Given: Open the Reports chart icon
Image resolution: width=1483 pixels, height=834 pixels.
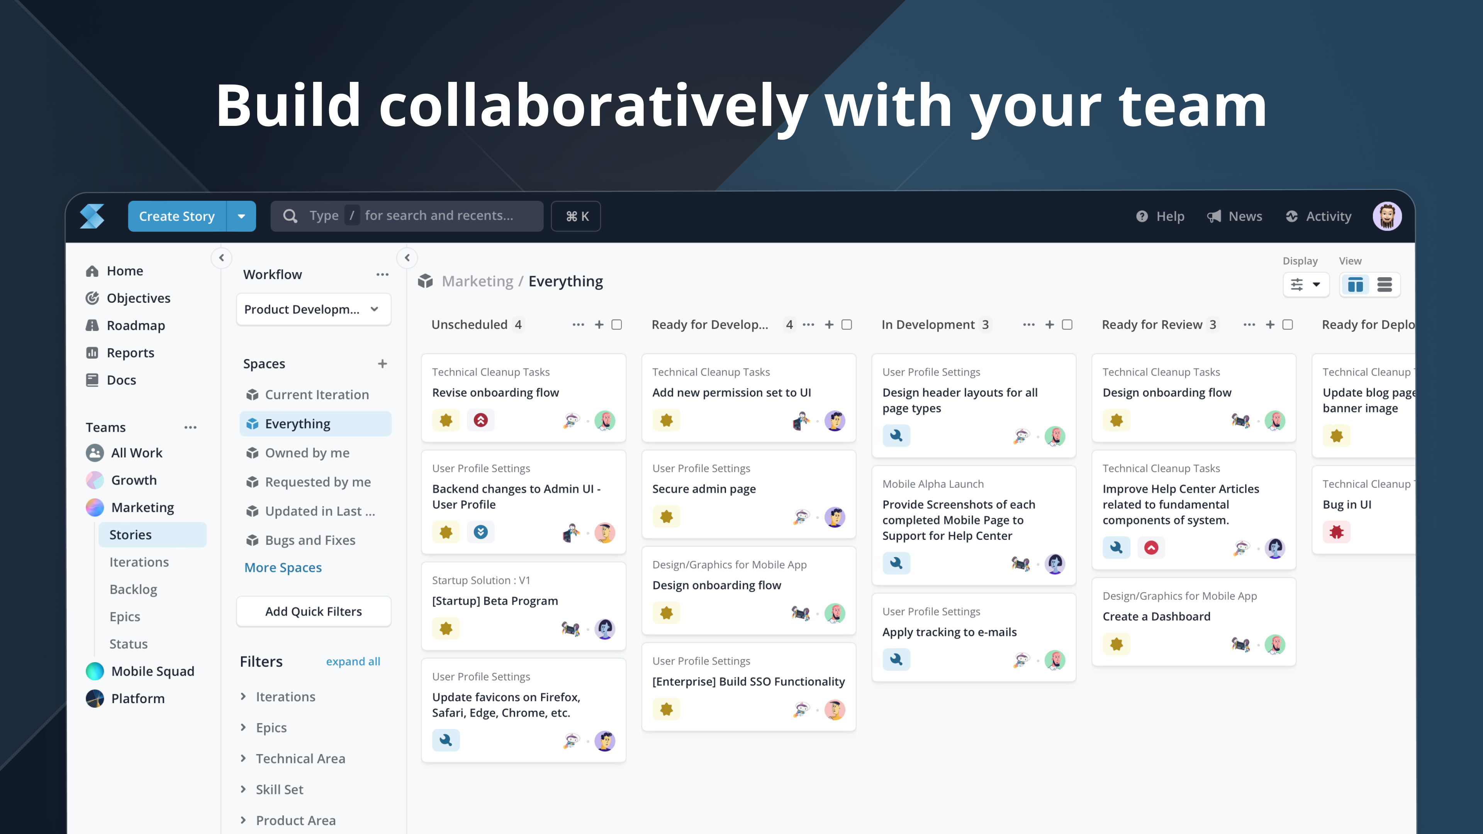Looking at the screenshot, I should click(92, 353).
